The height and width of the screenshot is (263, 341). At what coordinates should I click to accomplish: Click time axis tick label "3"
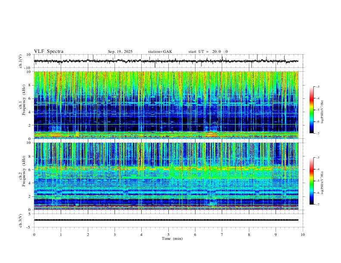(115, 235)
